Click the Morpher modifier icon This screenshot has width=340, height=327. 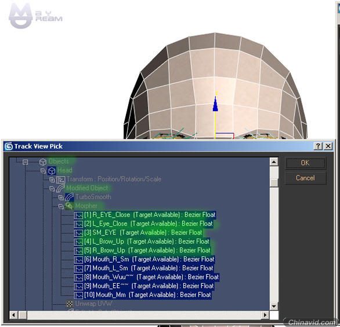(70, 206)
